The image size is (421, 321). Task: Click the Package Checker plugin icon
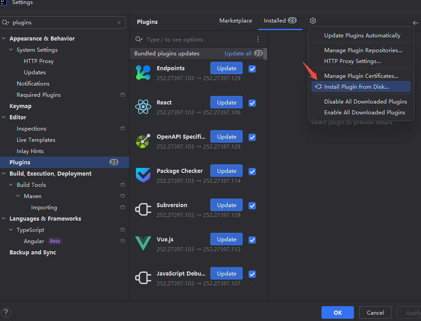(143, 175)
